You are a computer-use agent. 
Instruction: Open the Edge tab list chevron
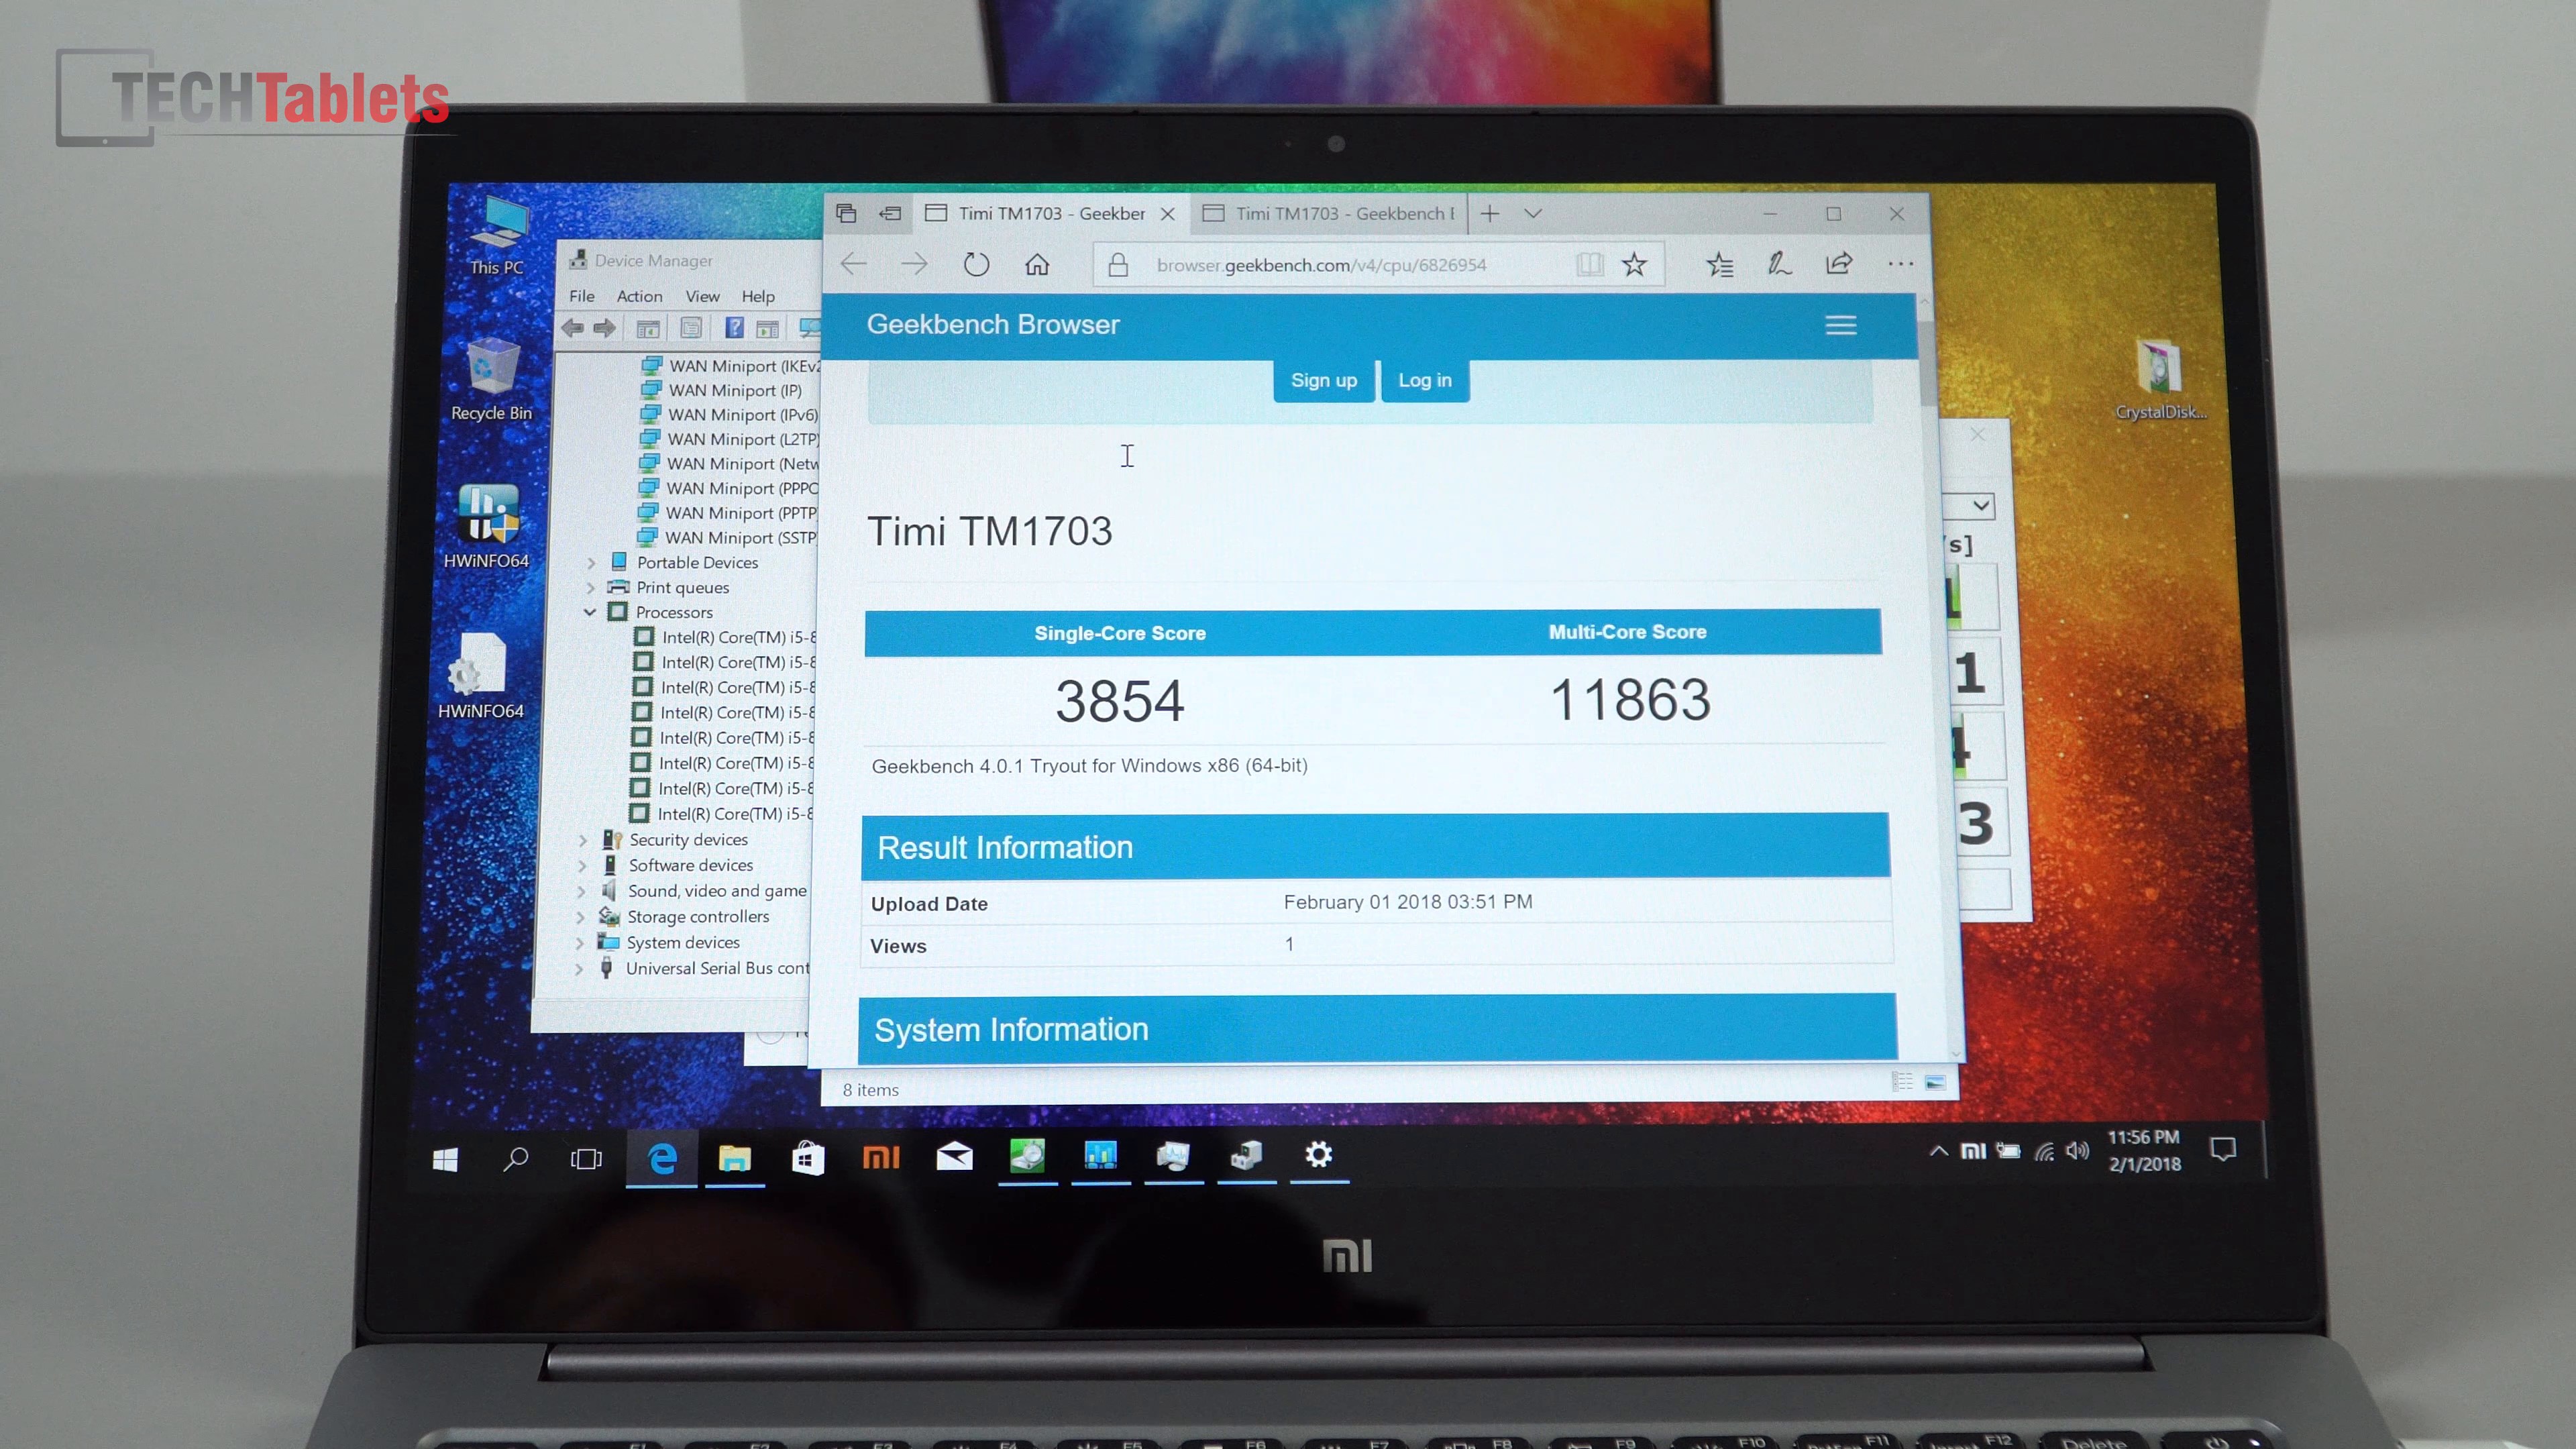click(x=1533, y=213)
